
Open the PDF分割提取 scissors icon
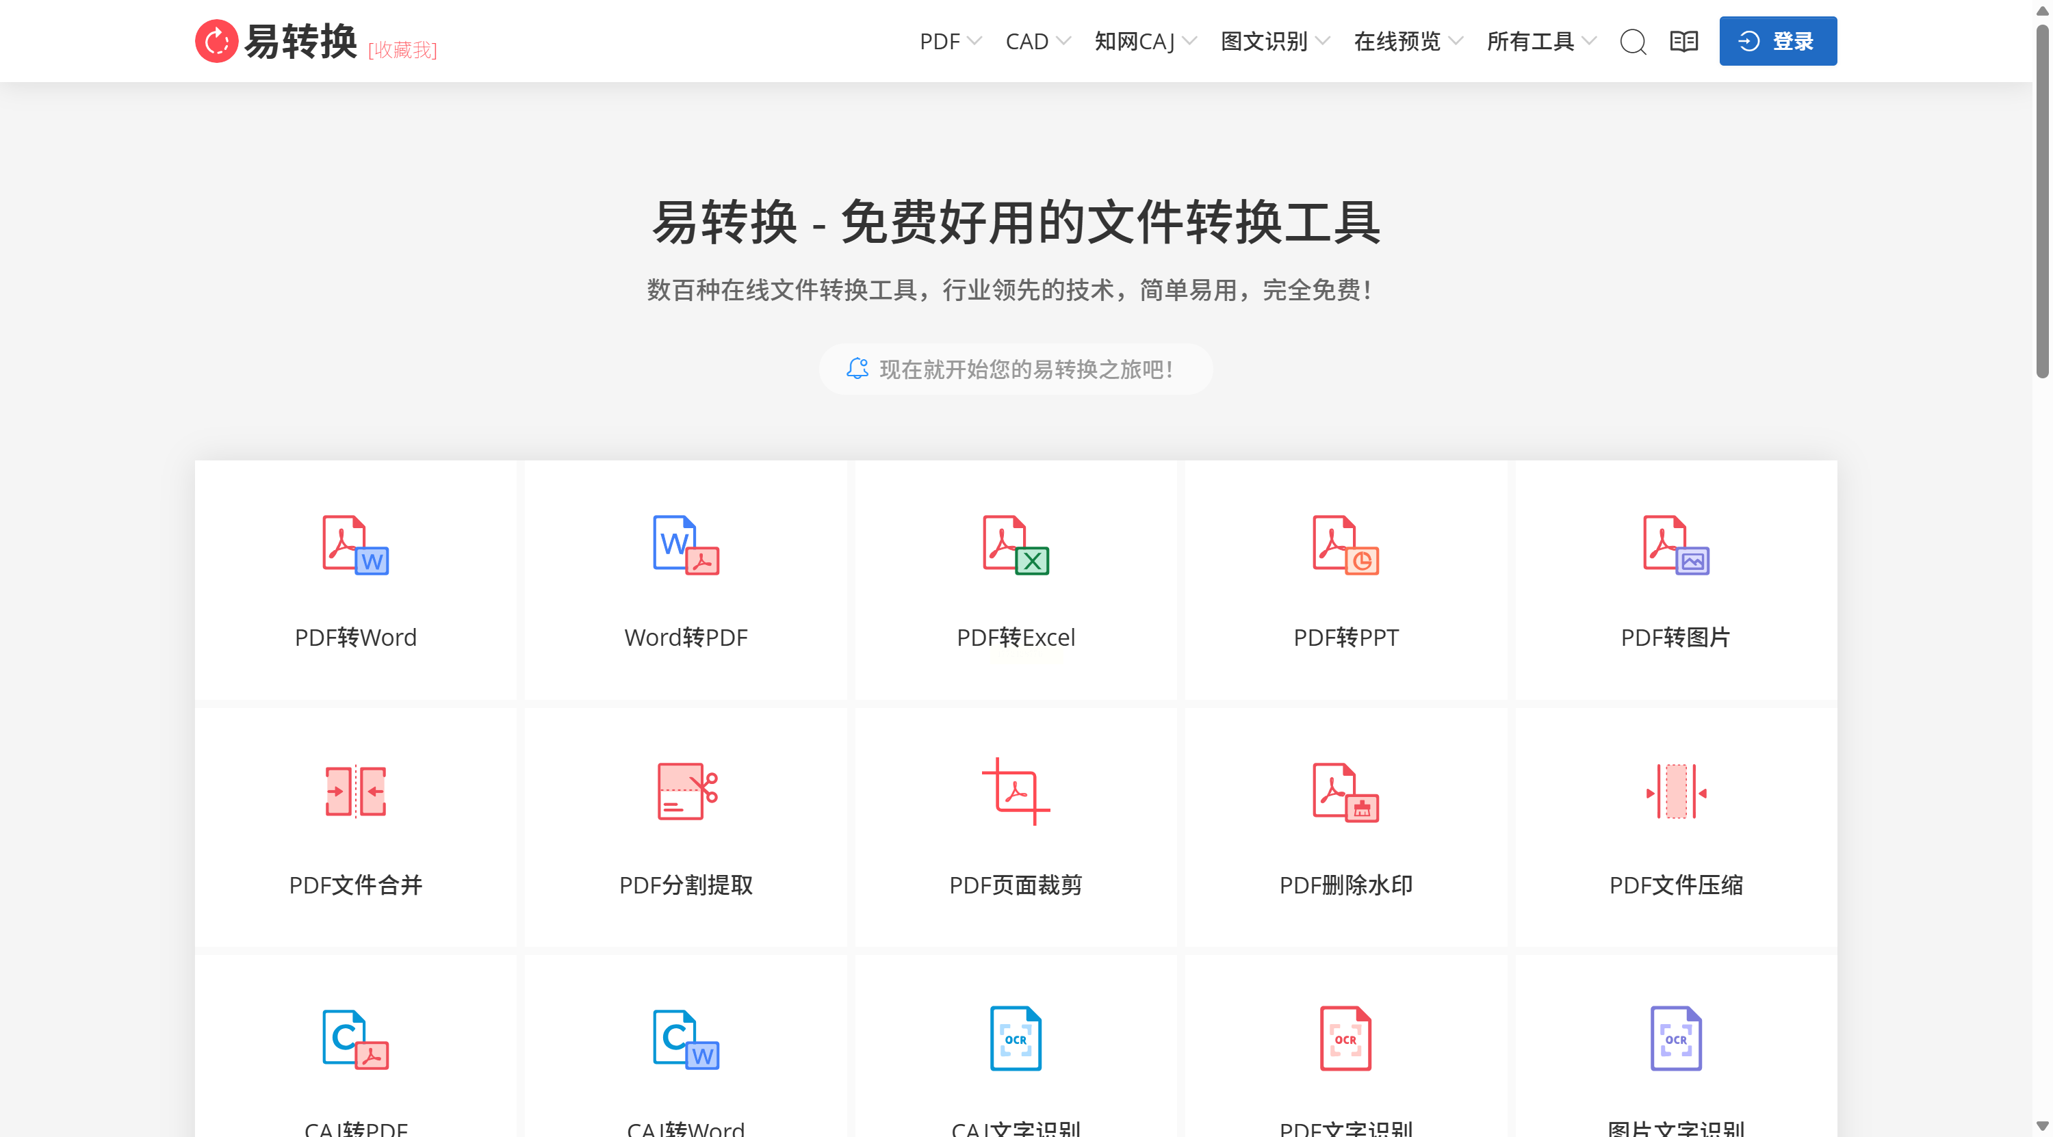coord(686,792)
